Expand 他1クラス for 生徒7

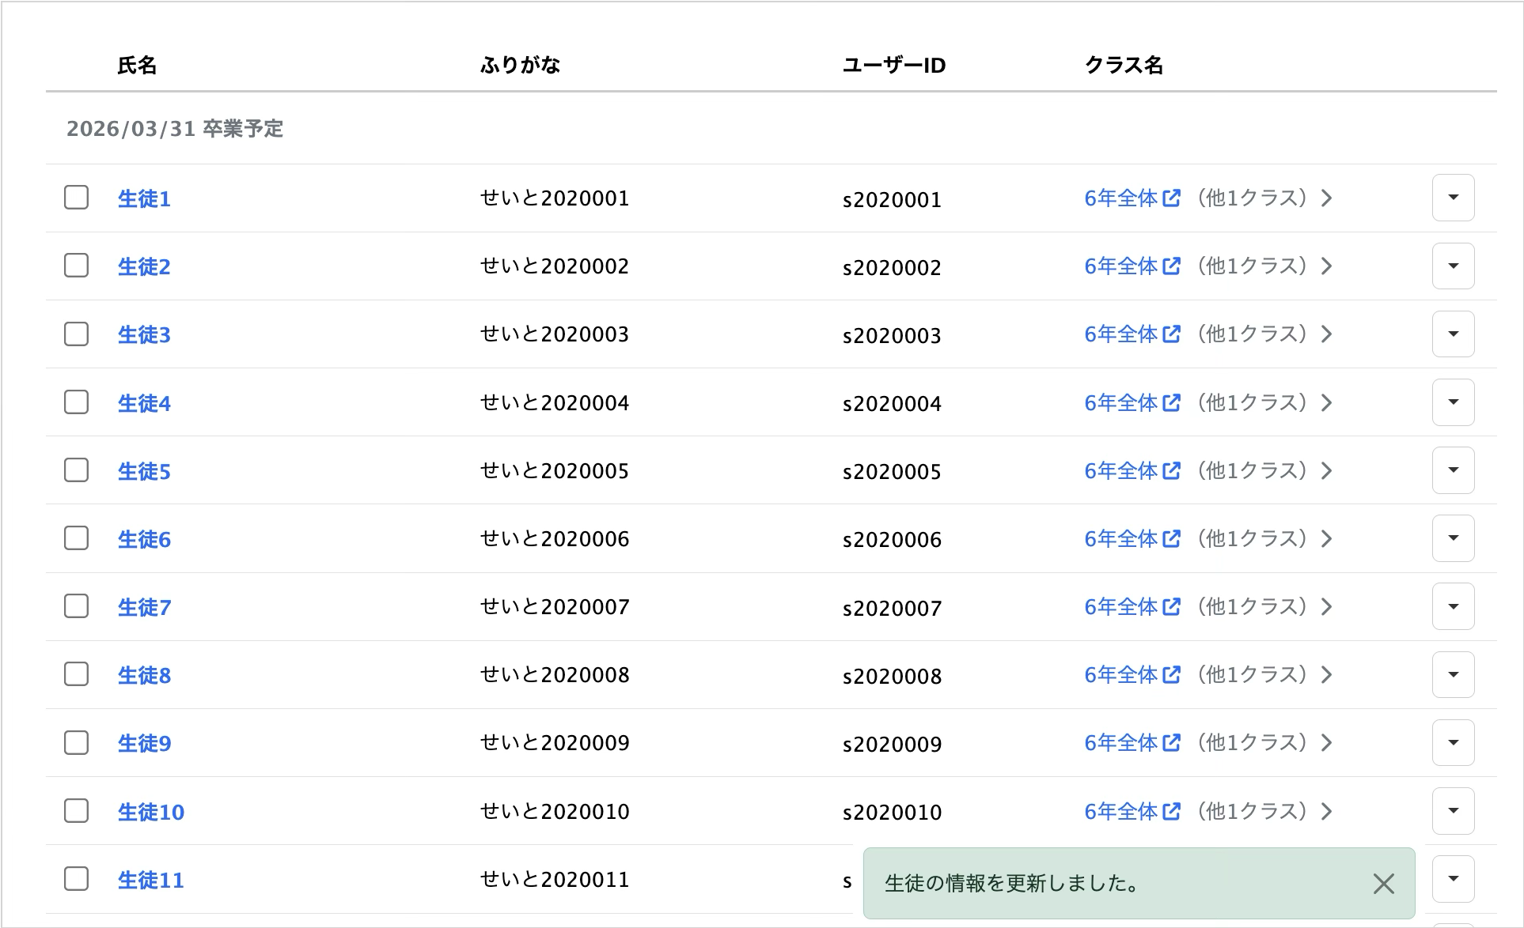point(1252,607)
